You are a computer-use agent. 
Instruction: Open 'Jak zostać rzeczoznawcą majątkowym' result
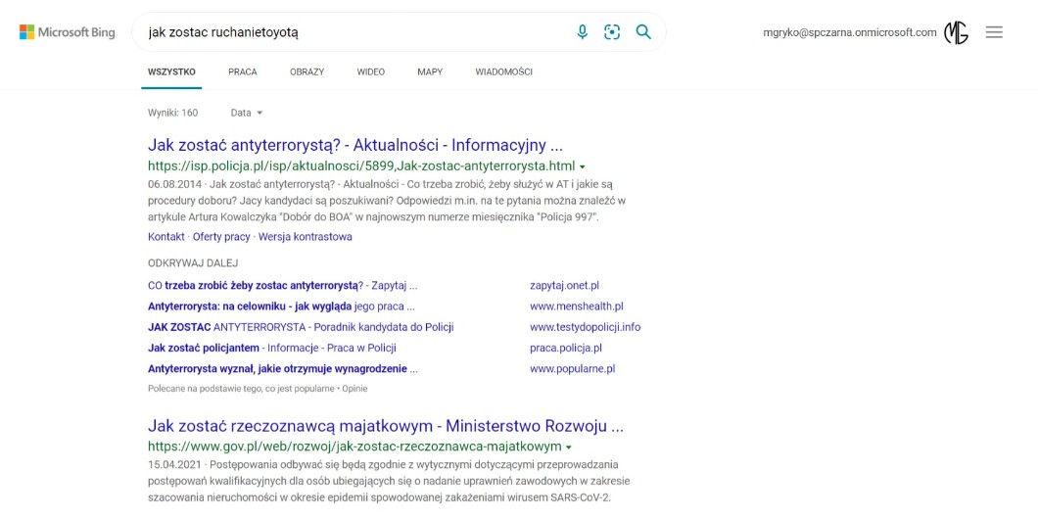(x=385, y=426)
